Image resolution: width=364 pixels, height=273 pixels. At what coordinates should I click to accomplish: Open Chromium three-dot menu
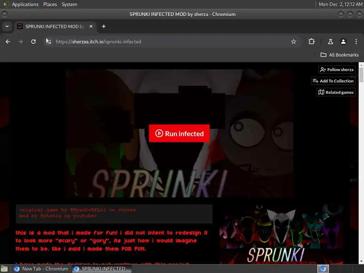click(356, 42)
